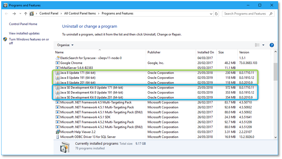Image resolution: width=282 pixels, height=159 pixels.
Task: Click the vertical scrollbar thumb
Action: click(x=276, y=72)
